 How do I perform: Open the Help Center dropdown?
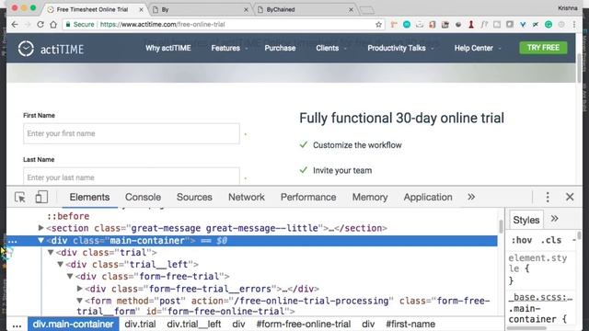tap(478, 48)
